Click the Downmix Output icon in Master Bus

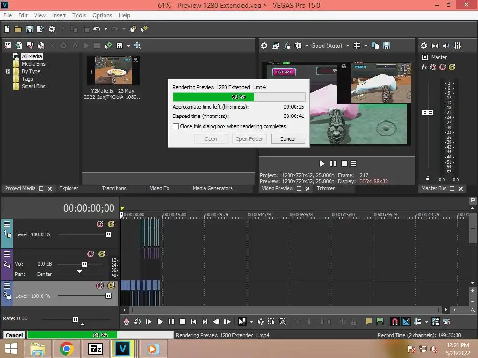[435, 46]
